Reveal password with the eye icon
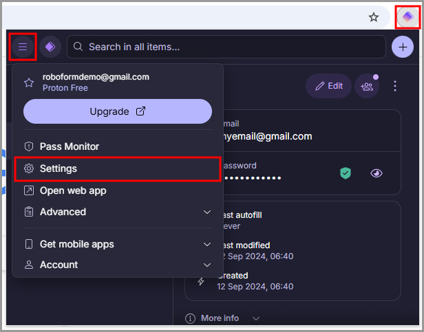 (376, 173)
